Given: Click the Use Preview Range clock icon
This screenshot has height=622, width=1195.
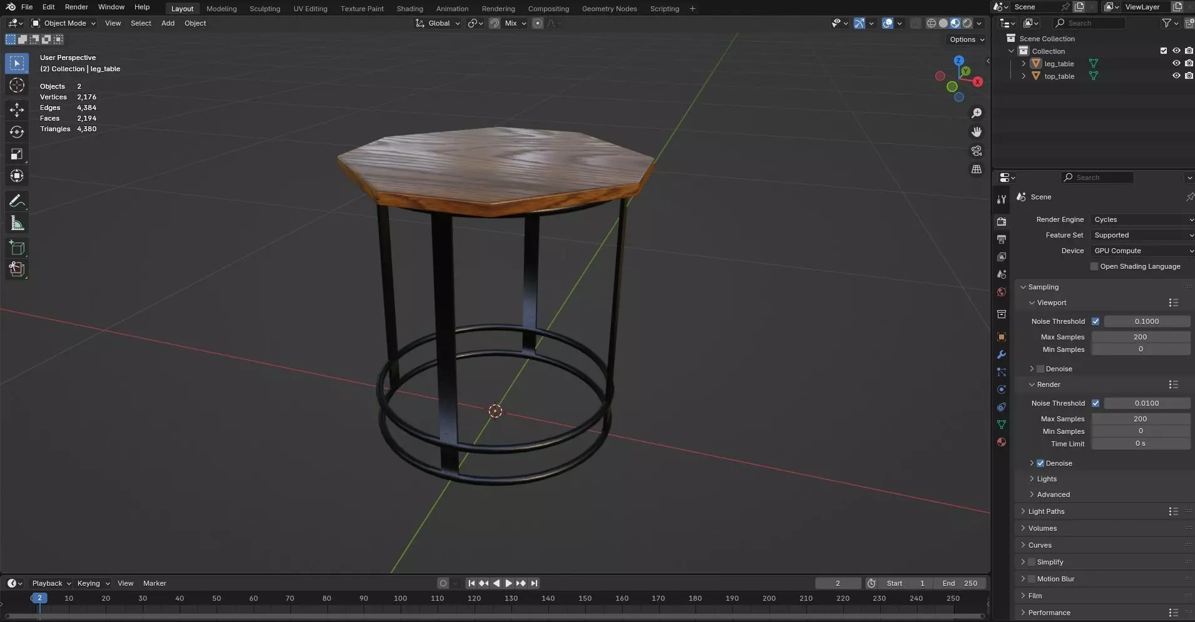Looking at the screenshot, I should (x=871, y=583).
